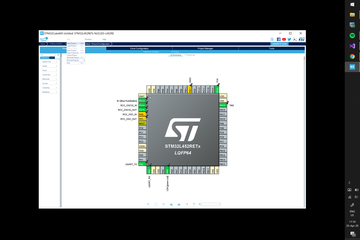Expand the Middleware category
The image size is (360, 240).
pyautogui.click(x=49, y=92)
